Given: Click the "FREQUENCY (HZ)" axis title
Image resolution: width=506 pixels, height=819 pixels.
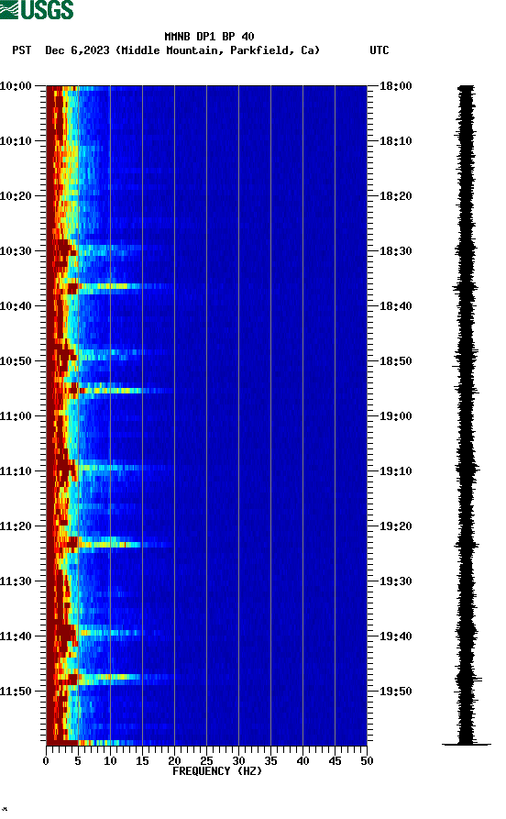Looking at the screenshot, I should (x=217, y=771).
